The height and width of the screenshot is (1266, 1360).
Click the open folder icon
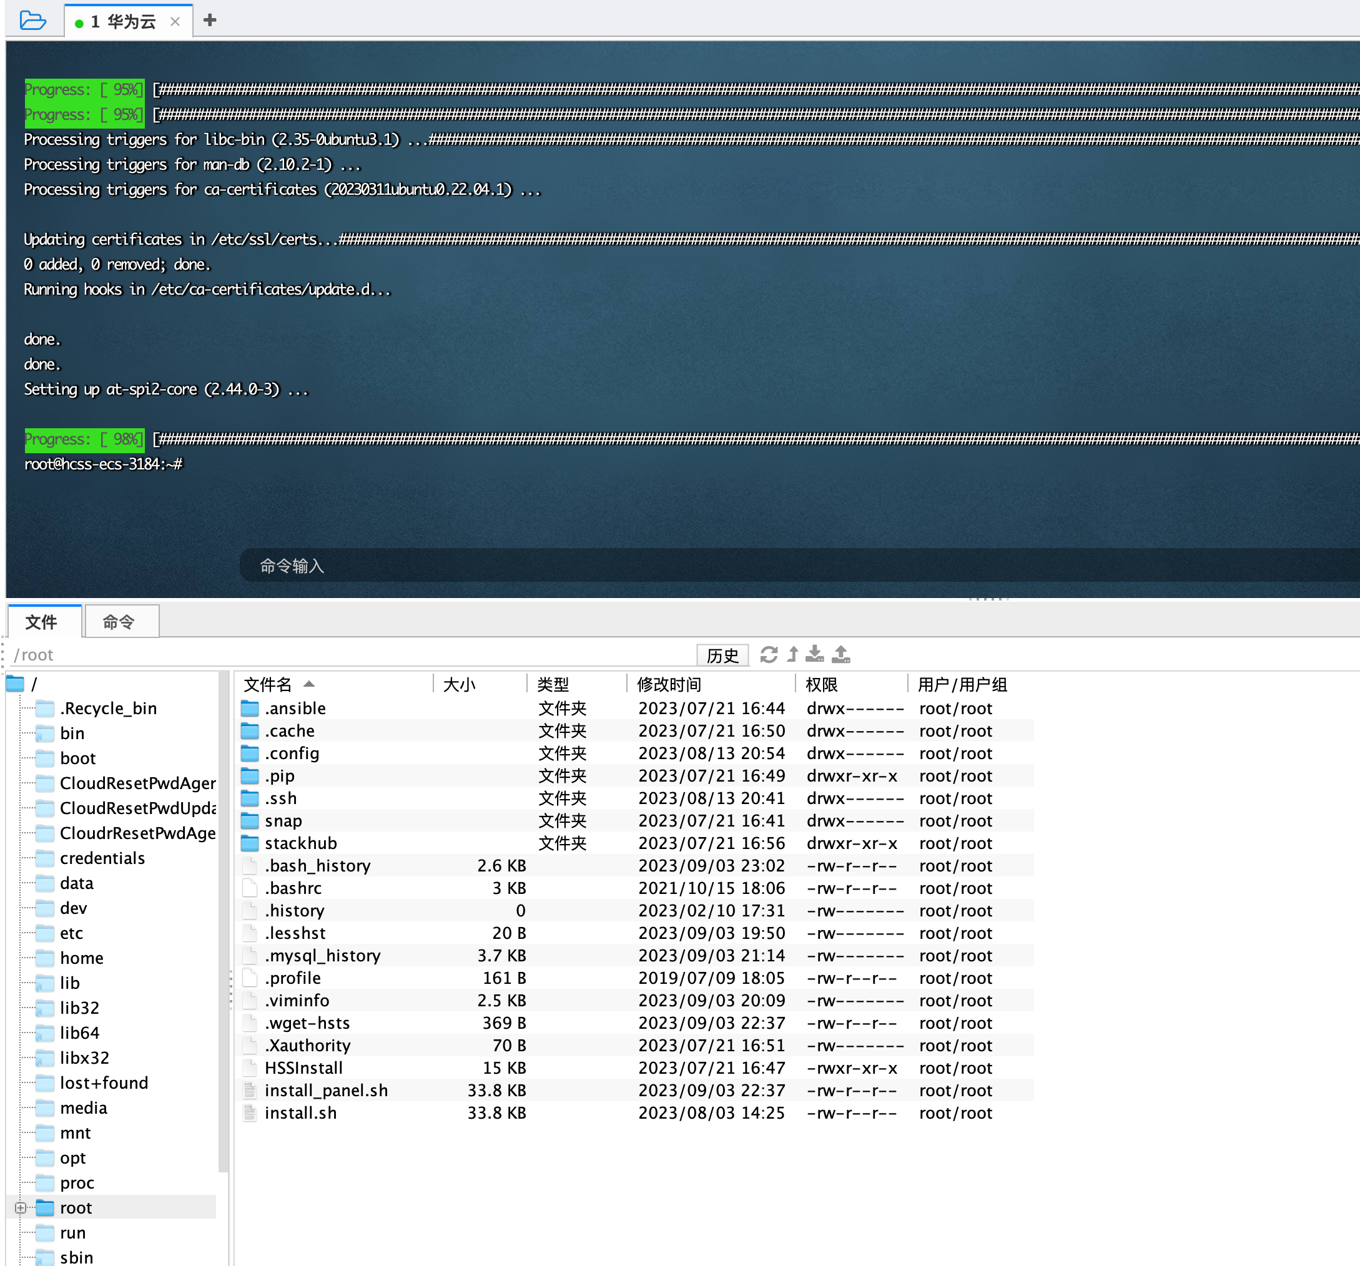pos(32,21)
